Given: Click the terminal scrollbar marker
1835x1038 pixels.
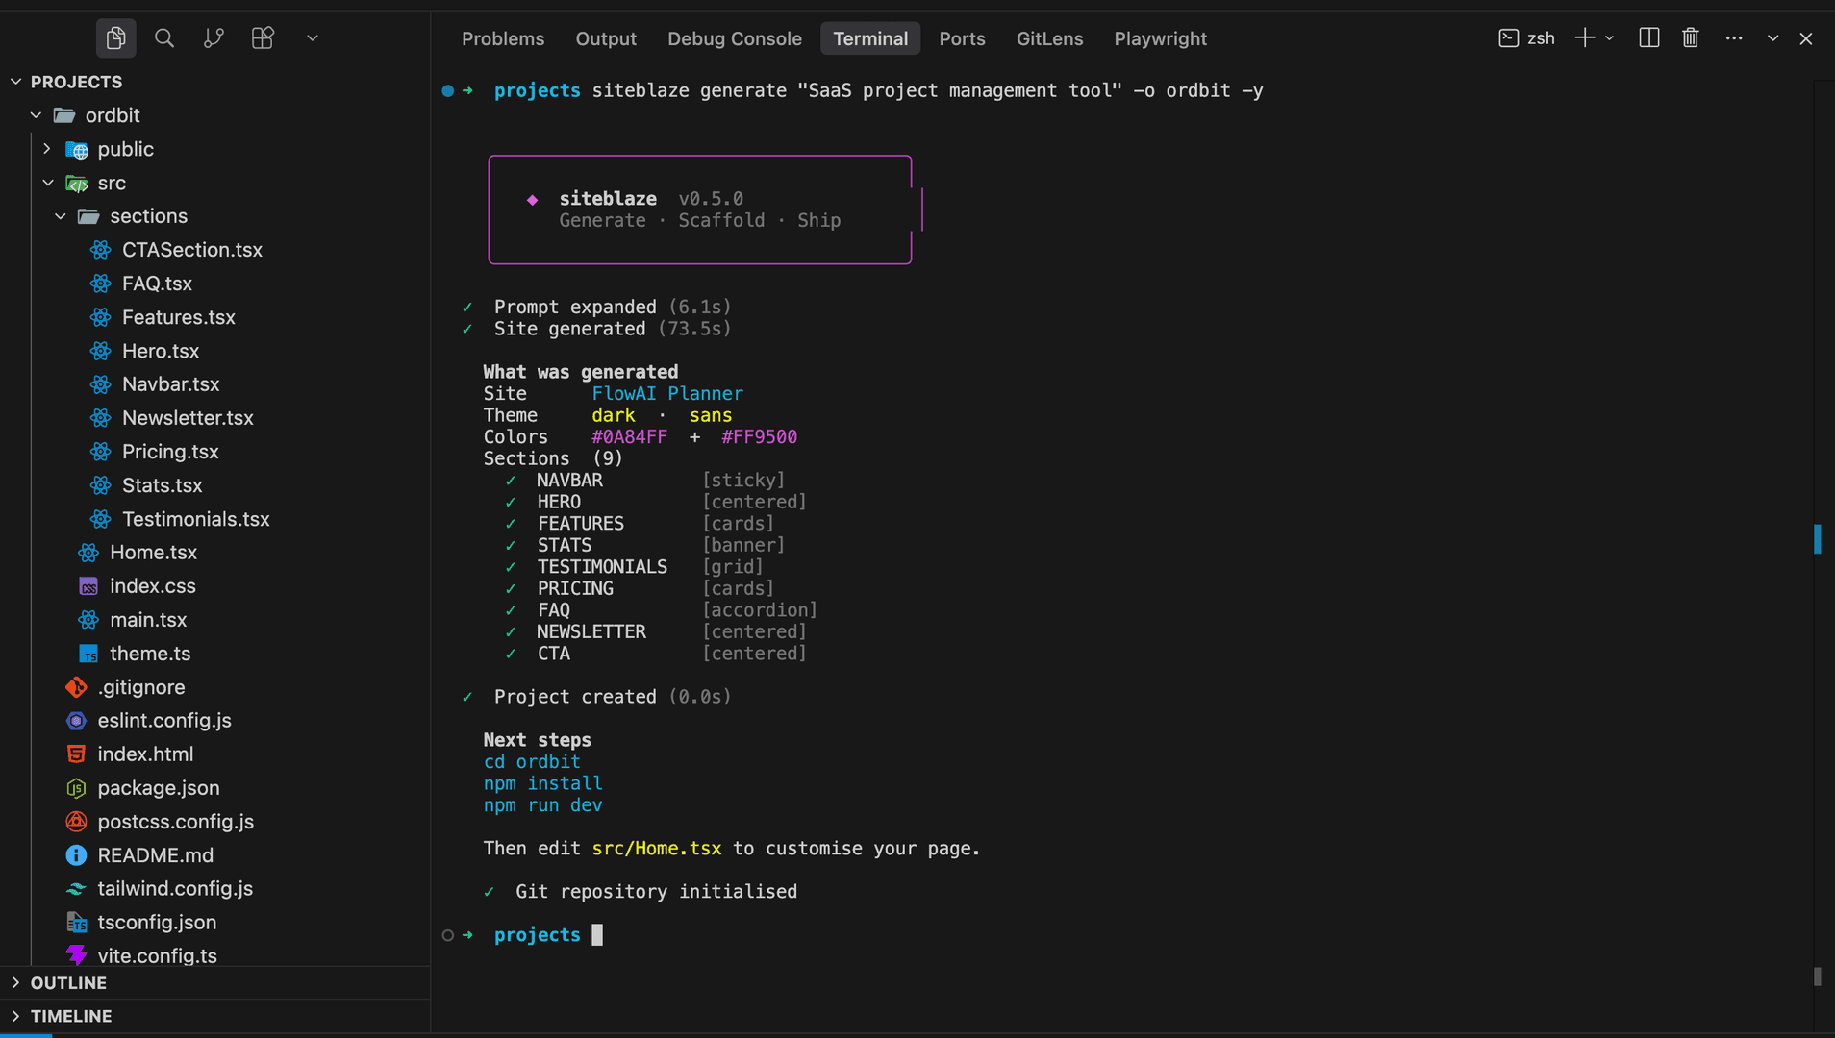Looking at the screenshot, I should (x=1817, y=538).
